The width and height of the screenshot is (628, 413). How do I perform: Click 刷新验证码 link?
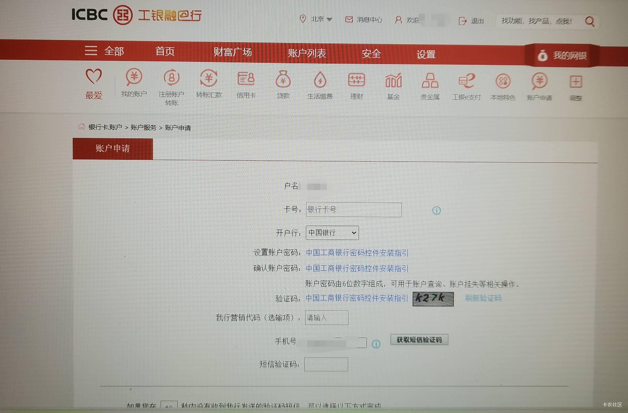[x=483, y=298]
